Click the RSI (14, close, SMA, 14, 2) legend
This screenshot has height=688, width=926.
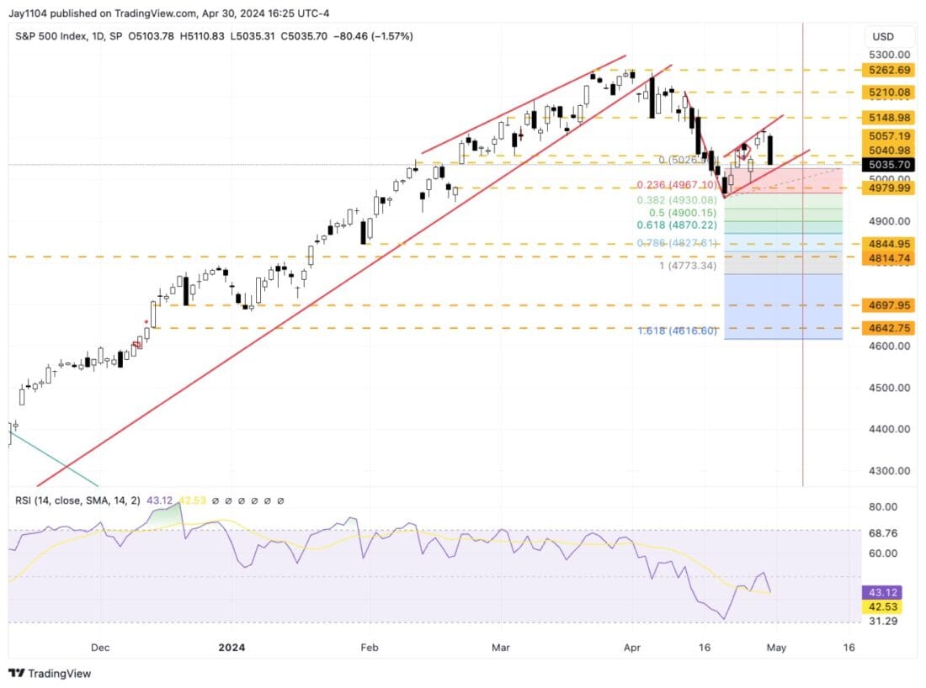tap(77, 500)
